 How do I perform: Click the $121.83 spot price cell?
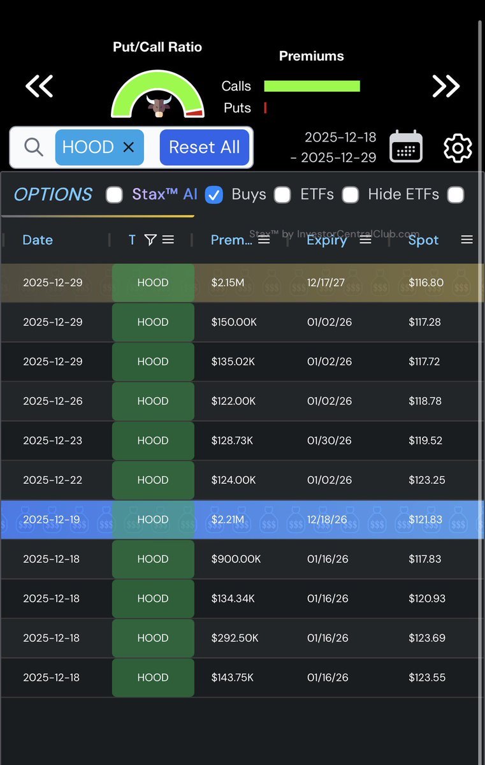click(x=425, y=520)
